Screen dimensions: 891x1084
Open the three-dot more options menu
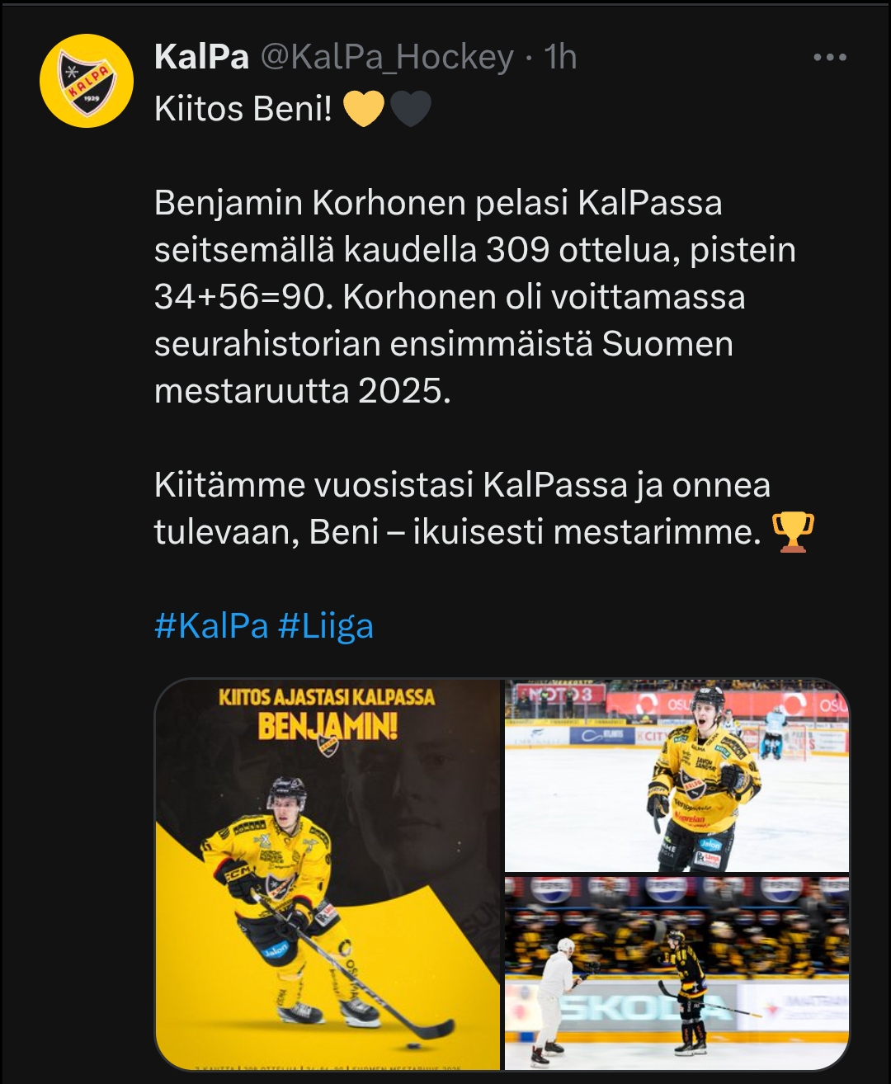(829, 57)
